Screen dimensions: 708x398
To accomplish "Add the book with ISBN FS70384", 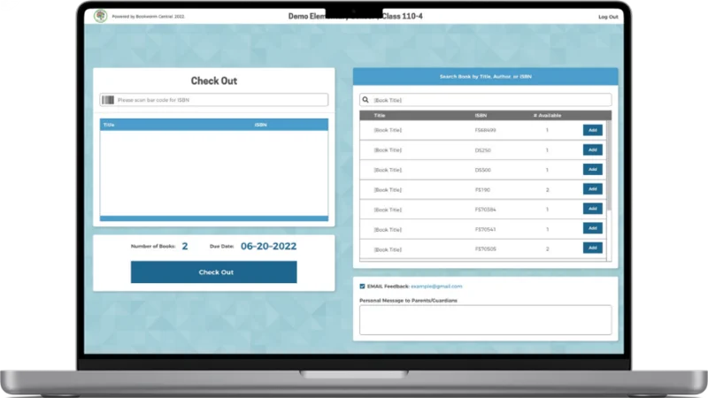I will pos(592,209).
